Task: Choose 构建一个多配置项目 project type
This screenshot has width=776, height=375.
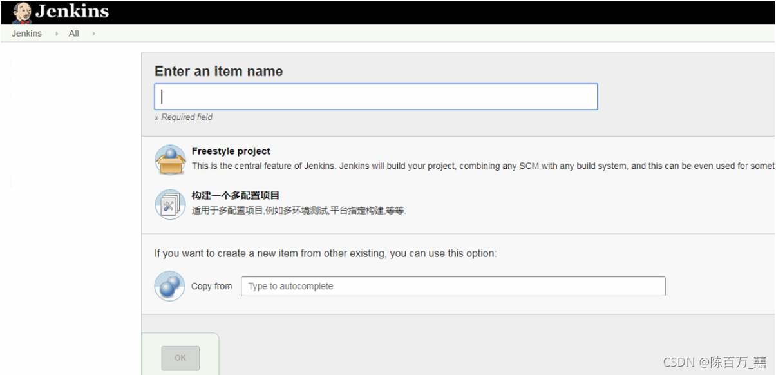Action: pyautogui.click(x=236, y=195)
